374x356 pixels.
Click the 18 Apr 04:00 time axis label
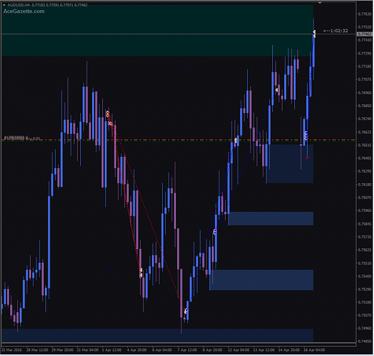[x=314, y=350]
